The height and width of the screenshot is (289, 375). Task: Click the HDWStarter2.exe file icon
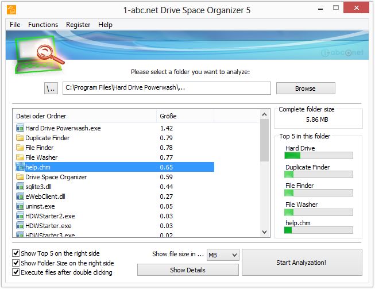tap(20, 216)
